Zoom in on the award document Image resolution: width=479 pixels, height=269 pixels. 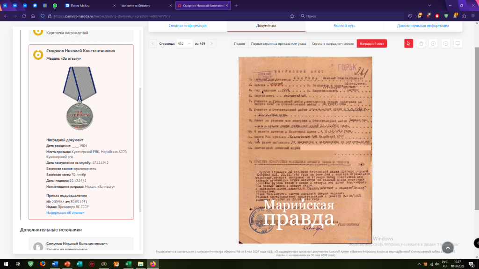tap(433, 43)
